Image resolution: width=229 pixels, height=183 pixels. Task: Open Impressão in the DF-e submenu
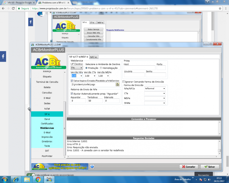click(x=47, y=137)
